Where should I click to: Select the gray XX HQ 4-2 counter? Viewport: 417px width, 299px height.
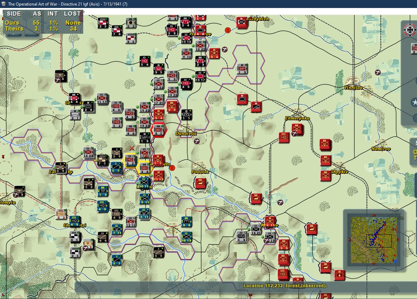(x=116, y=106)
